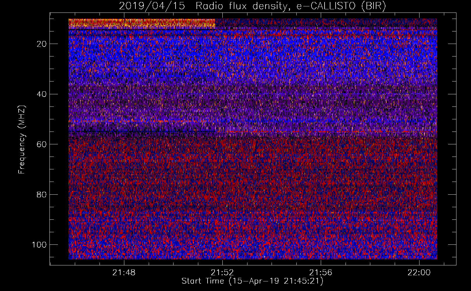Click the 60 MHz frequency tick label
Screen dimensions: 471x291
[42, 144]
